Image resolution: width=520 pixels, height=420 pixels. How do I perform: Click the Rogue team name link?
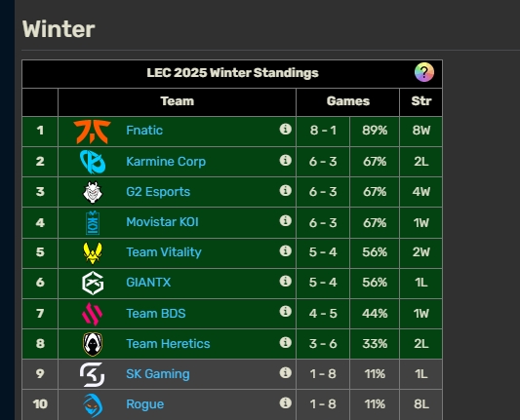tap(145, 404)
